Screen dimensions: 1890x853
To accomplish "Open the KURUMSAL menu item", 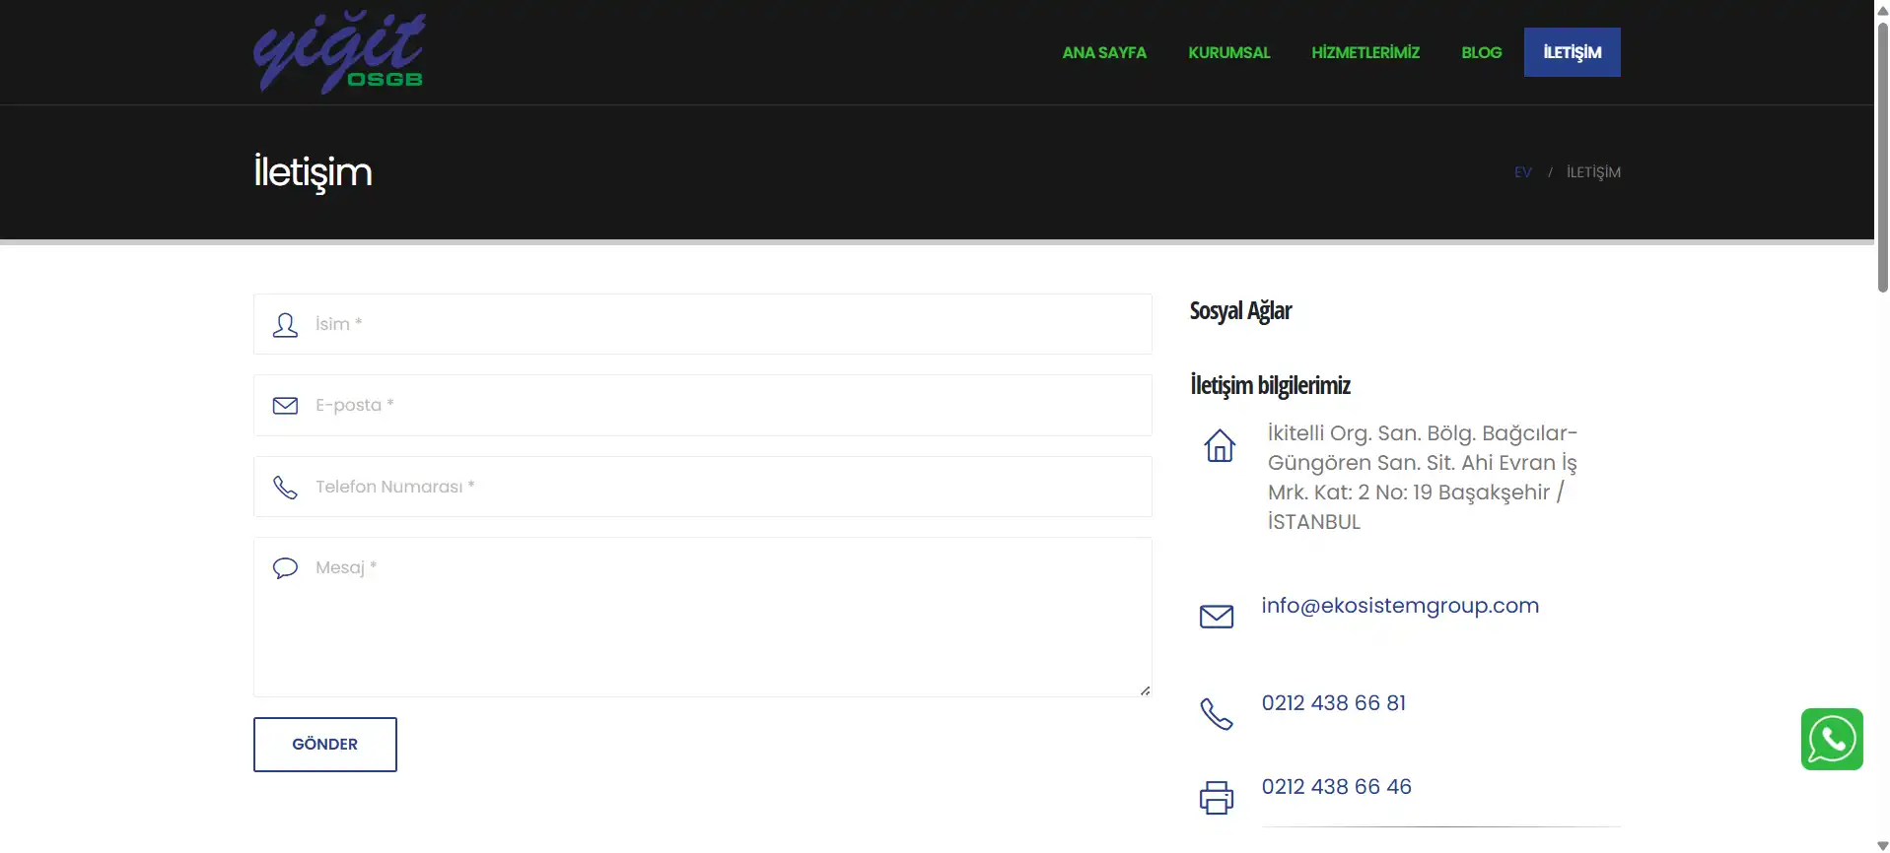I will (1229, 52).
